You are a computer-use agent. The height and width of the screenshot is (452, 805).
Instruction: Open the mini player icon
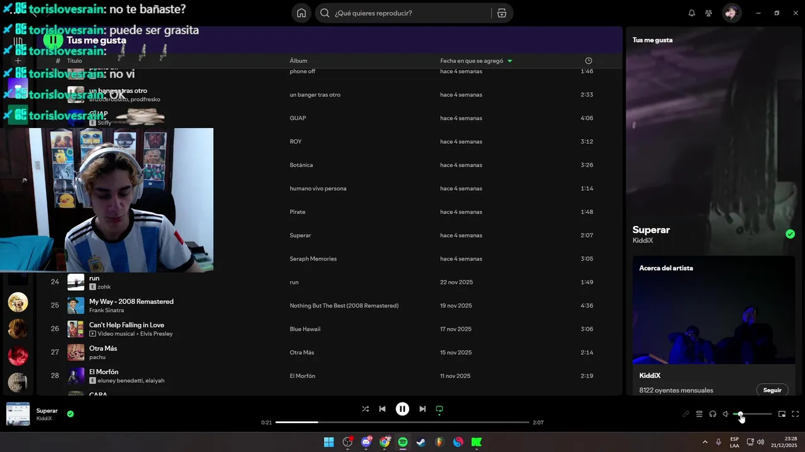coord(782,414)
